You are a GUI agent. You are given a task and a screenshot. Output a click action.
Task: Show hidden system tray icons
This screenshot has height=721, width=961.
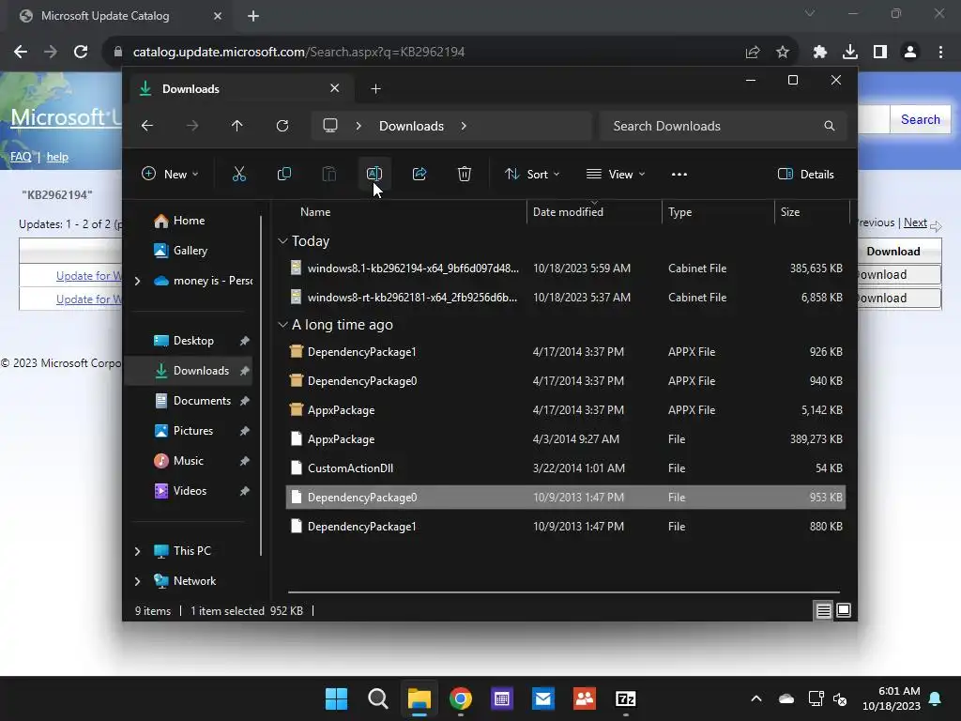[x=756, y=698]
